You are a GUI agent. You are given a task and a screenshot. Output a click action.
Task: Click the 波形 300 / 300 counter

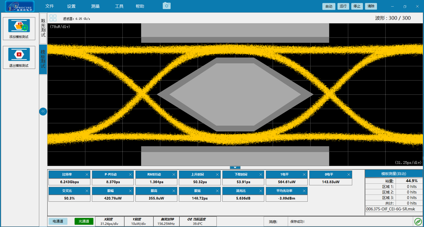(393, 18)
